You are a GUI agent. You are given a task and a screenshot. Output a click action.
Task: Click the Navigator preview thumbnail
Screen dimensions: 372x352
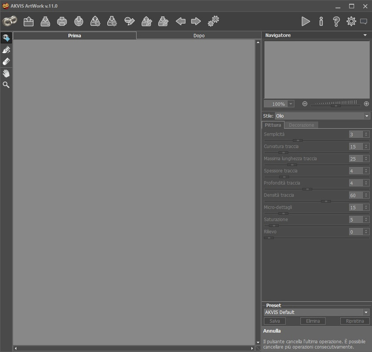[317, 70]
